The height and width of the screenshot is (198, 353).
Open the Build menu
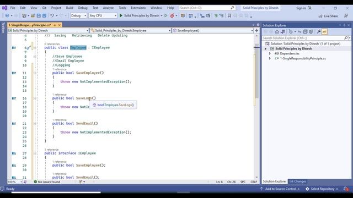69,8
